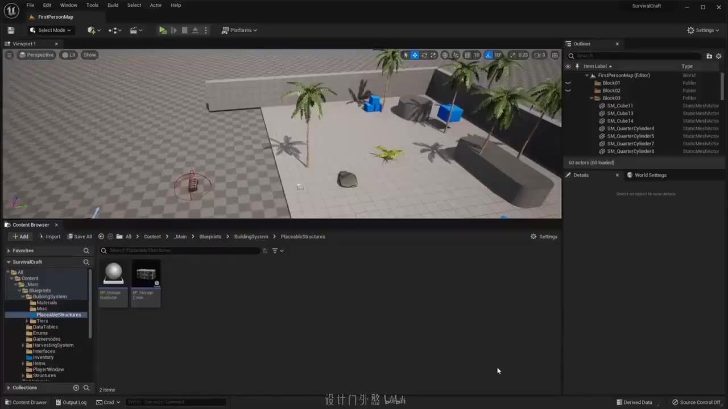This screenshot has width=728, height=409.
Task: Toggle visibility of Block02 folder
Action: (x=568, y=90)
